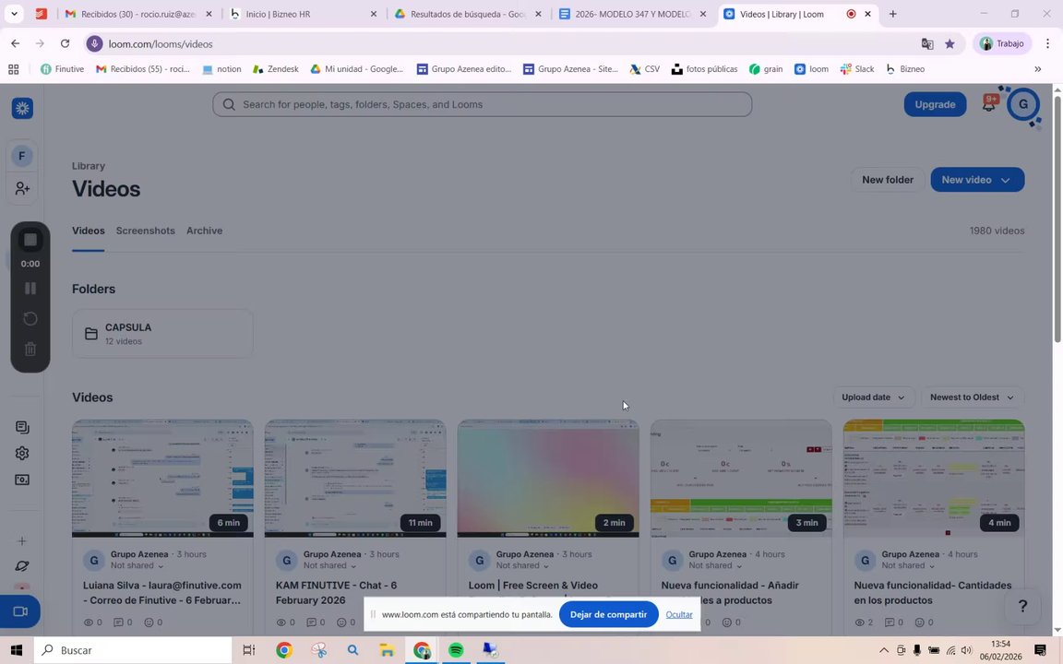Click the plus icon in the Loom sidebar

(x=22, y=541)
